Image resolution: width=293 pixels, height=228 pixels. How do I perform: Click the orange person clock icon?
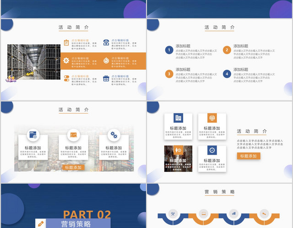[x=178, y=150]
